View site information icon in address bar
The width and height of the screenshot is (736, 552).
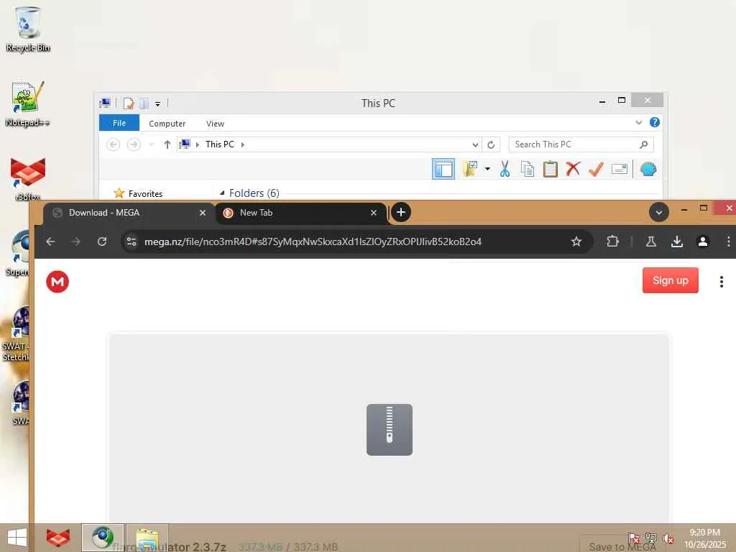tap(132, 241)
